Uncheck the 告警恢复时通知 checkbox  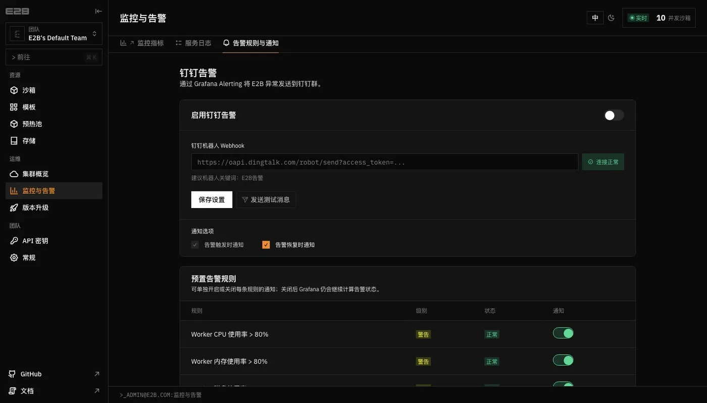coord(266,245)
